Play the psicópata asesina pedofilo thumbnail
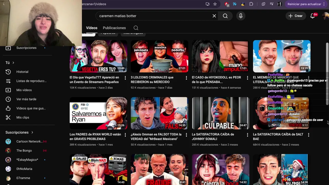 tap(160, 56)
